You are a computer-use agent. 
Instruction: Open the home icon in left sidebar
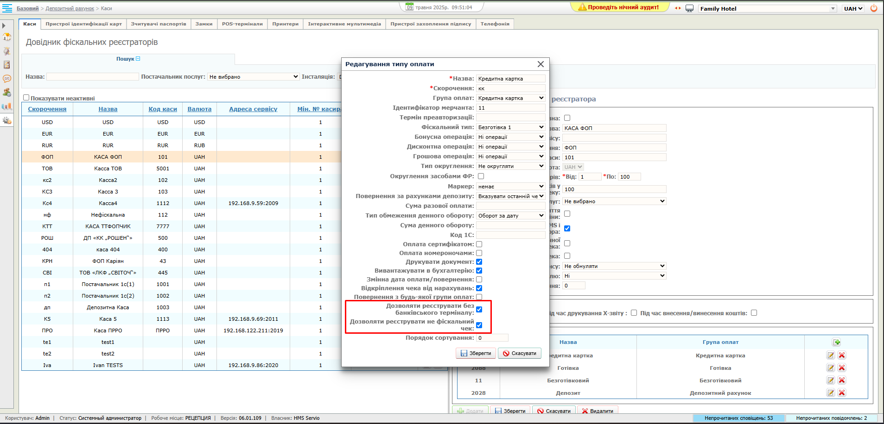click(7, 37)
